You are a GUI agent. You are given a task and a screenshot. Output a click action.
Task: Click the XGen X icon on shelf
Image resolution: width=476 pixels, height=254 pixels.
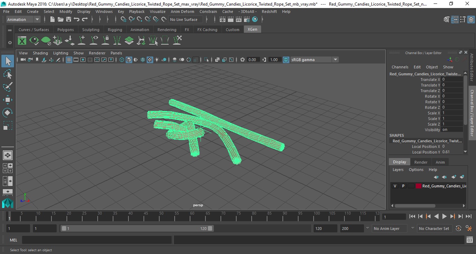(22, 41)
